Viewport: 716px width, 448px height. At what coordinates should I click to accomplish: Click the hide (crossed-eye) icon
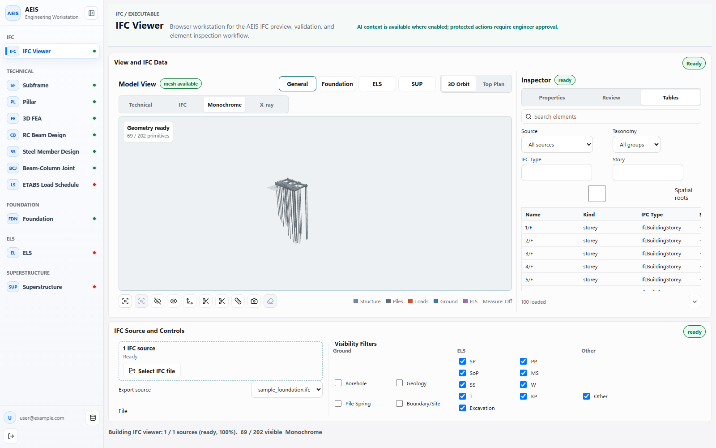pyautogui.click(x=158, y=301)
